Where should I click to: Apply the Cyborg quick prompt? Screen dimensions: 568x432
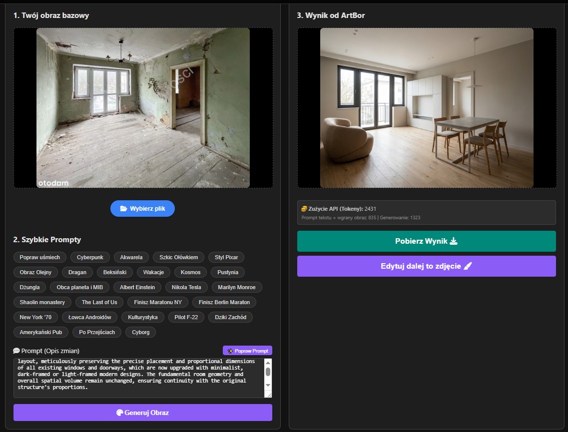(141, 332)
